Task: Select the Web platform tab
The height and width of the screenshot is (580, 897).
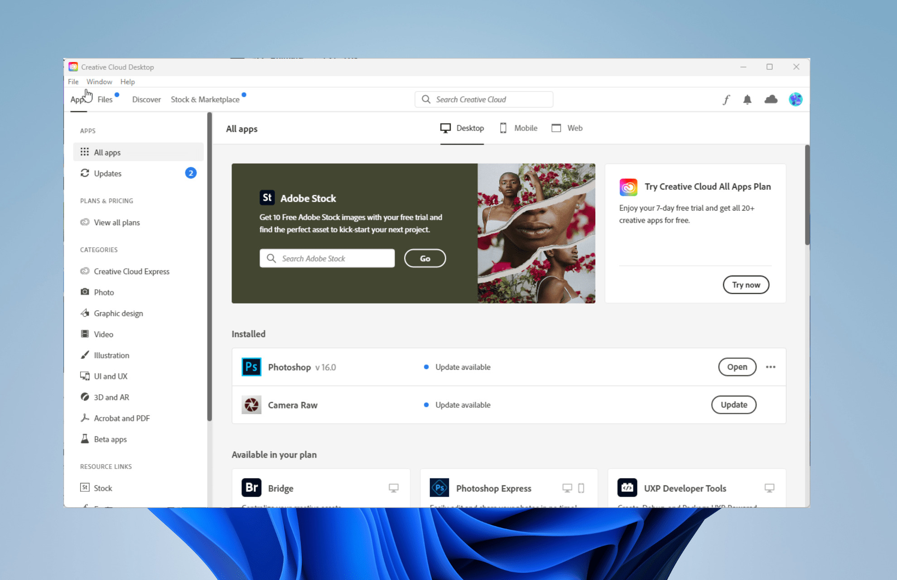Action: (x=567, y=128)
